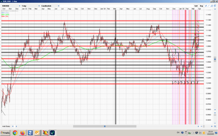Switch to the trading platform taskbar icon
Screen dimensions: 218x136
[52, 133]
